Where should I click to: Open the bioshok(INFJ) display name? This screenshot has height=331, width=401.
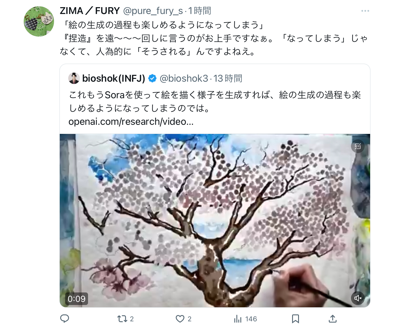coord(114,78)
